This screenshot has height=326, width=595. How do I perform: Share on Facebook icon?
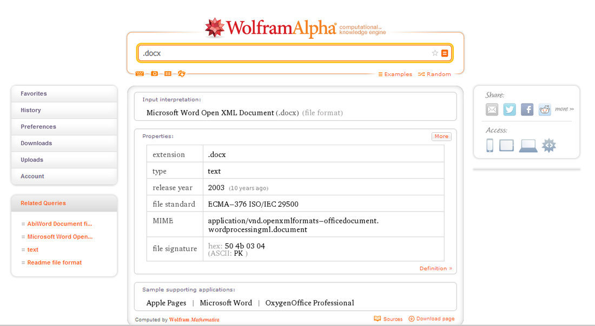527,110
